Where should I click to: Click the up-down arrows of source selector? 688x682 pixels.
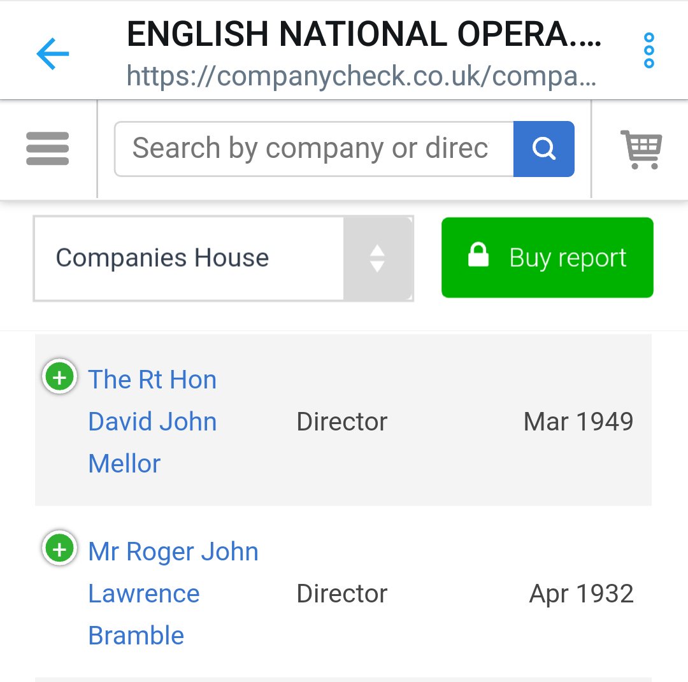(x=377, y=258)
